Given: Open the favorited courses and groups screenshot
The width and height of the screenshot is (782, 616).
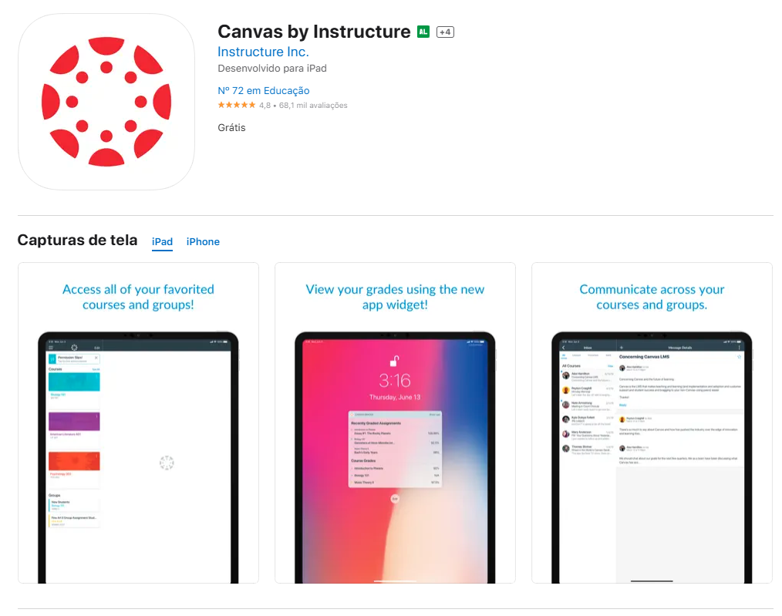Looking at the screenshot, I should pyautogui.click(x=138, y=422).
